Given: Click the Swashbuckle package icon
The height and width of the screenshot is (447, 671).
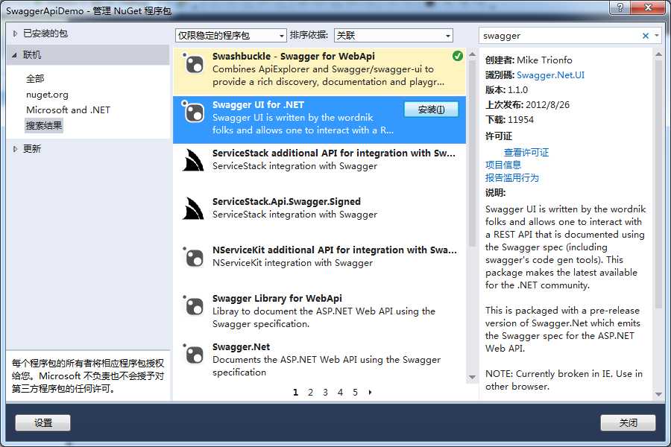Looking at the screenshot, I should click(193, 63).
